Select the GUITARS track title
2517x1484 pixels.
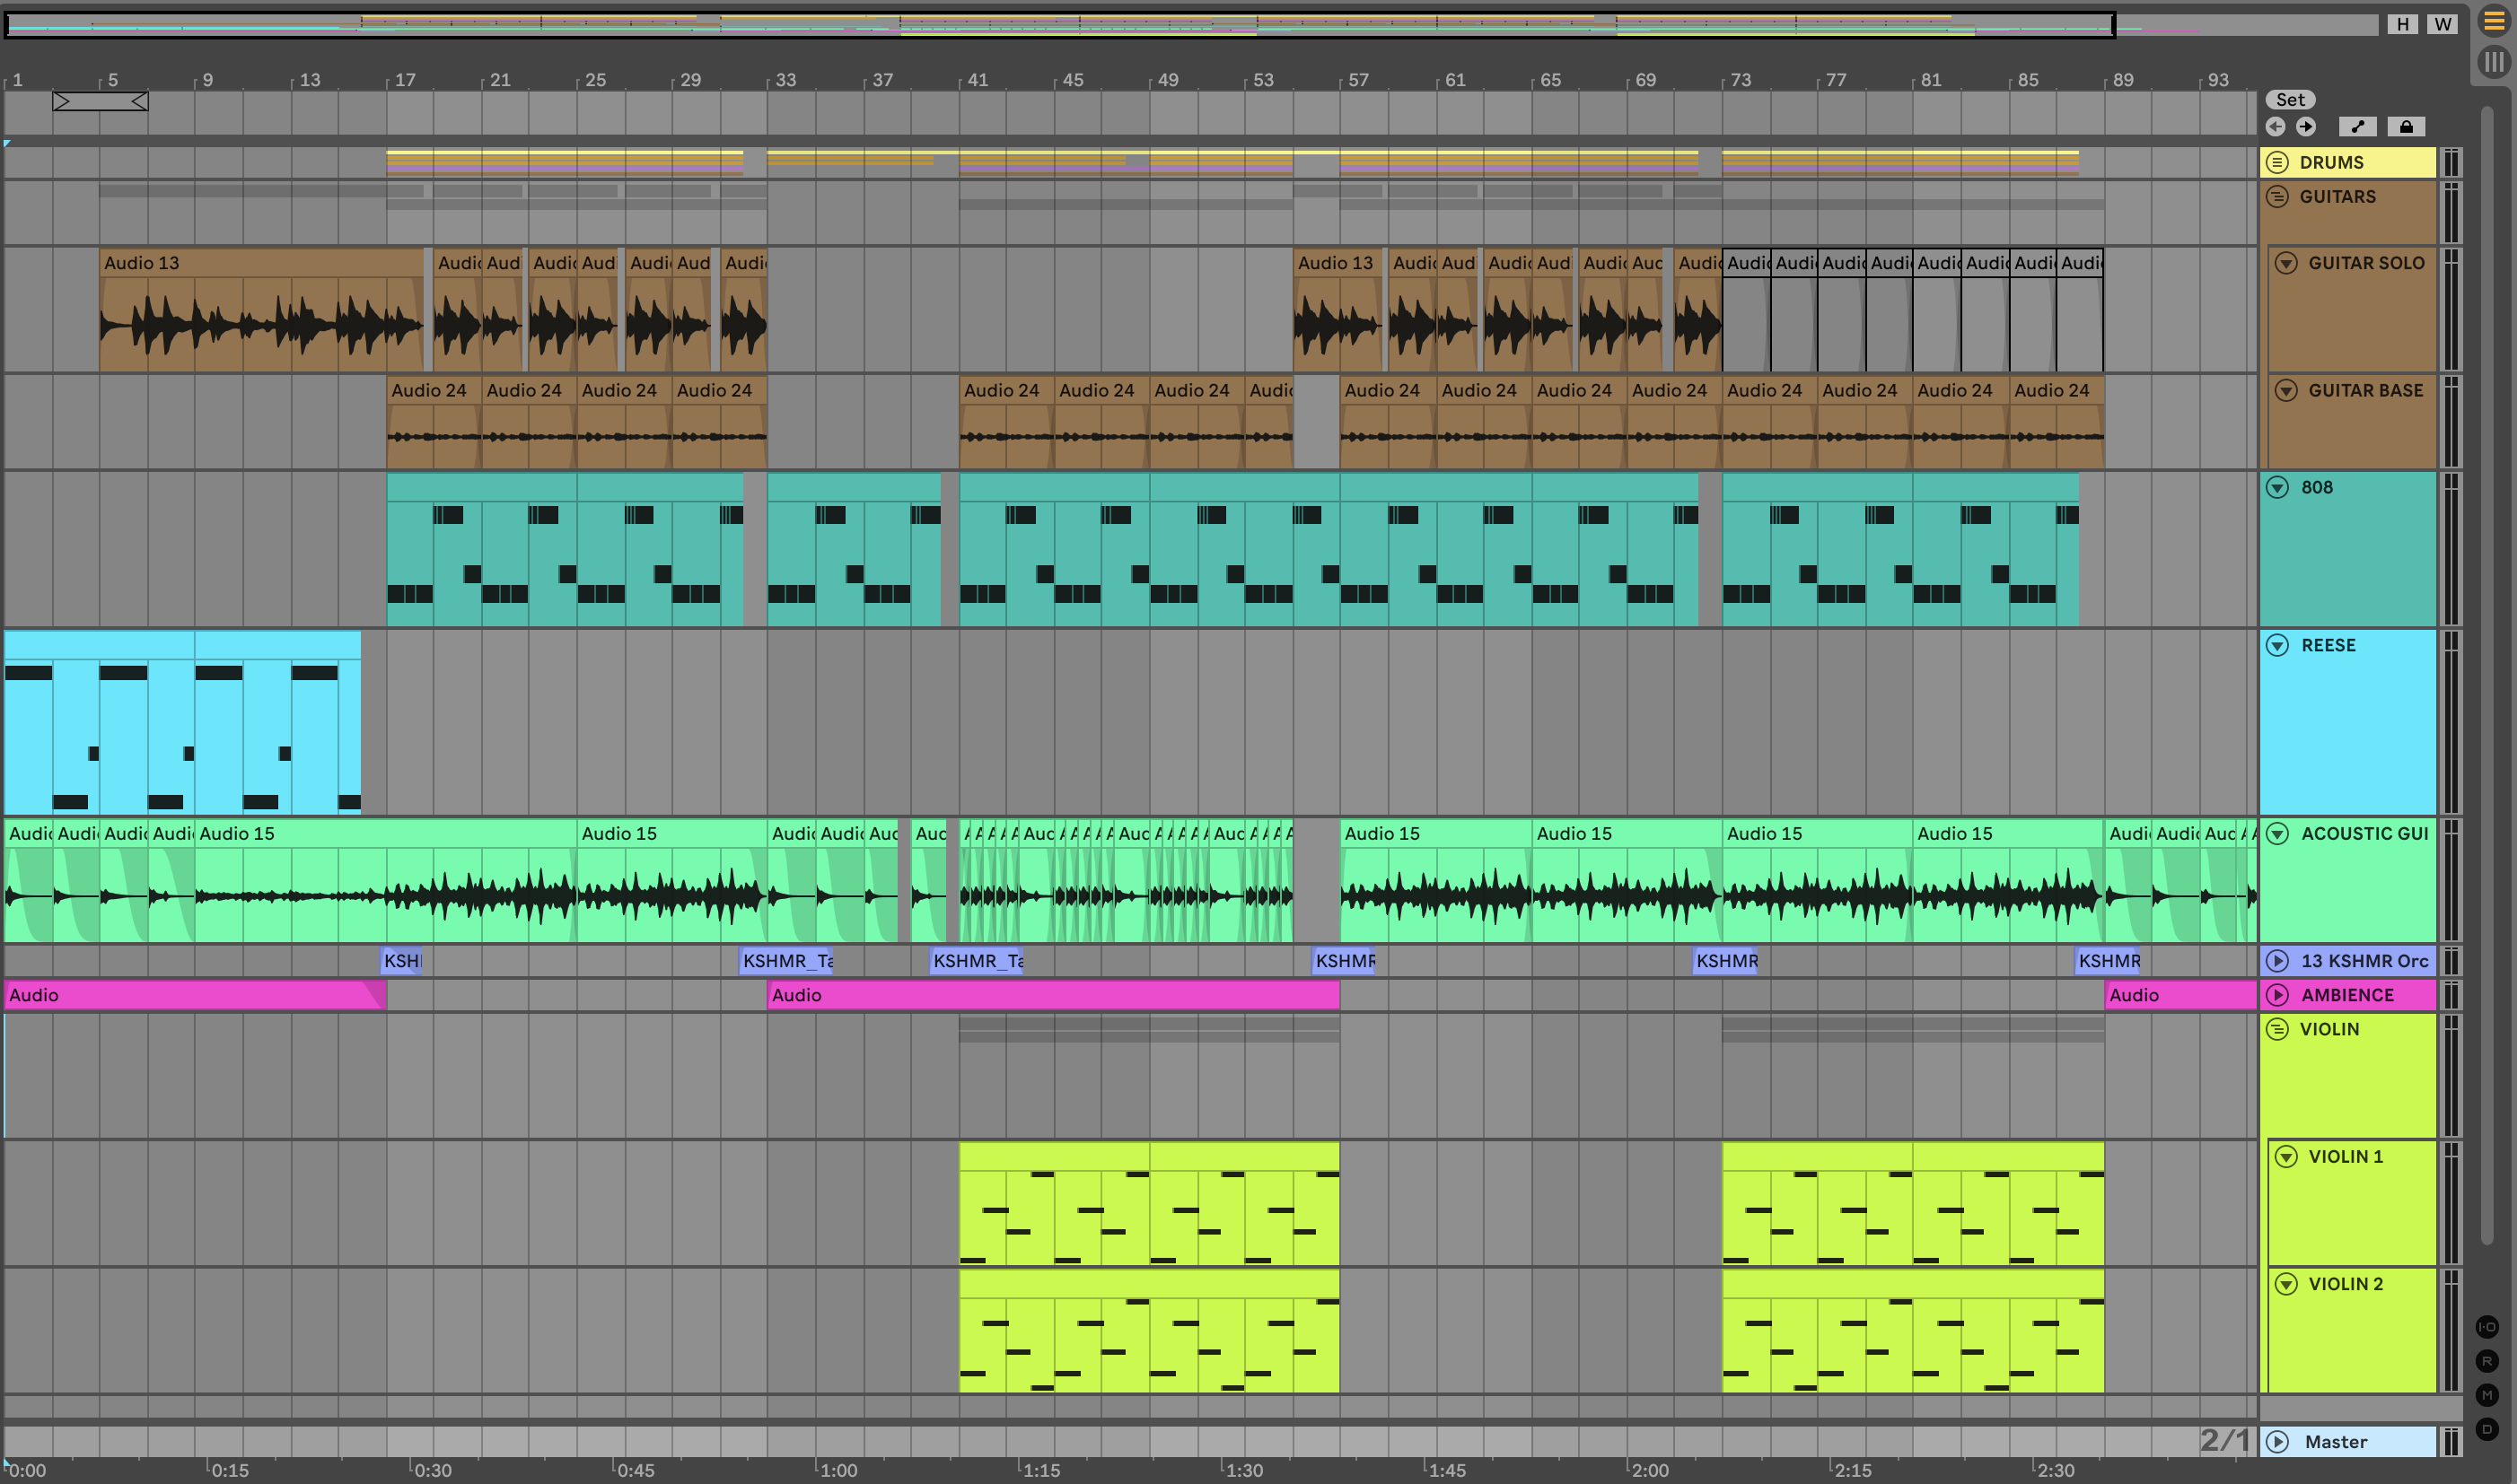click(x=2337, y=196)
